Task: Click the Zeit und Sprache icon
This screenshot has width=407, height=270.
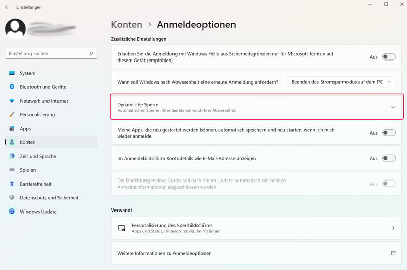Action: [12, 156]
